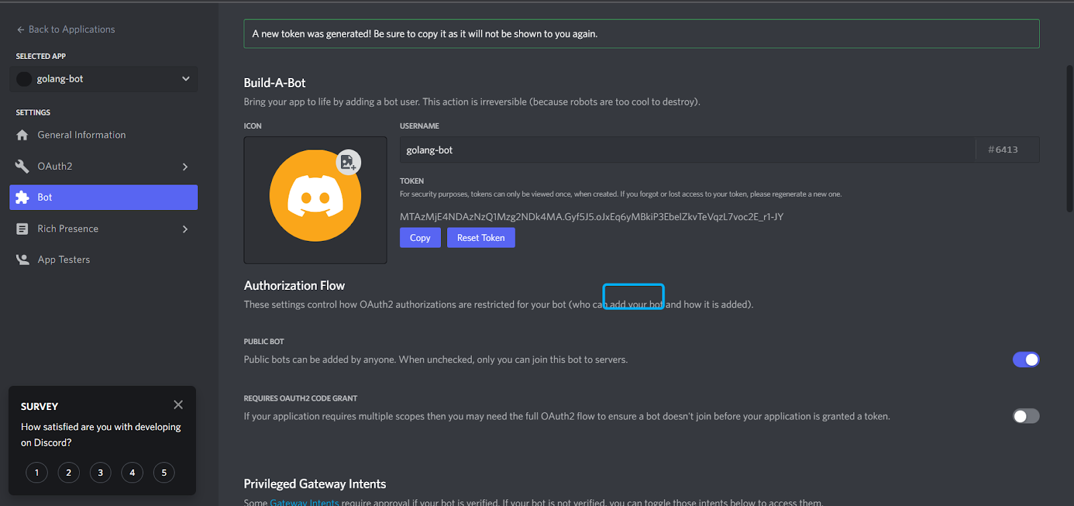Click the bot's orange Discord avatar
The image size is (1074, 506).
click(315, 196)
